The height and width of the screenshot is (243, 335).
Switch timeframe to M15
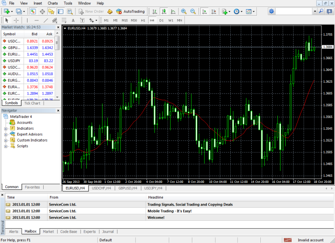(x=125, y=20)
